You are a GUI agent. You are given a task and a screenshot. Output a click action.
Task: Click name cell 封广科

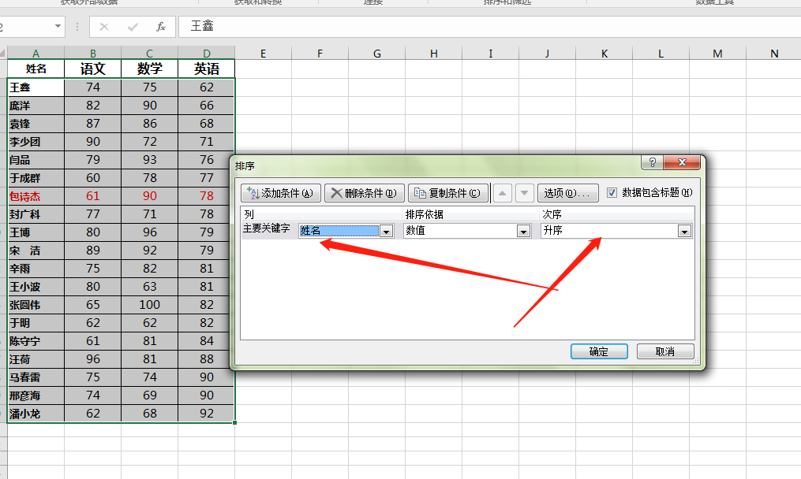[x=36, y=214]
